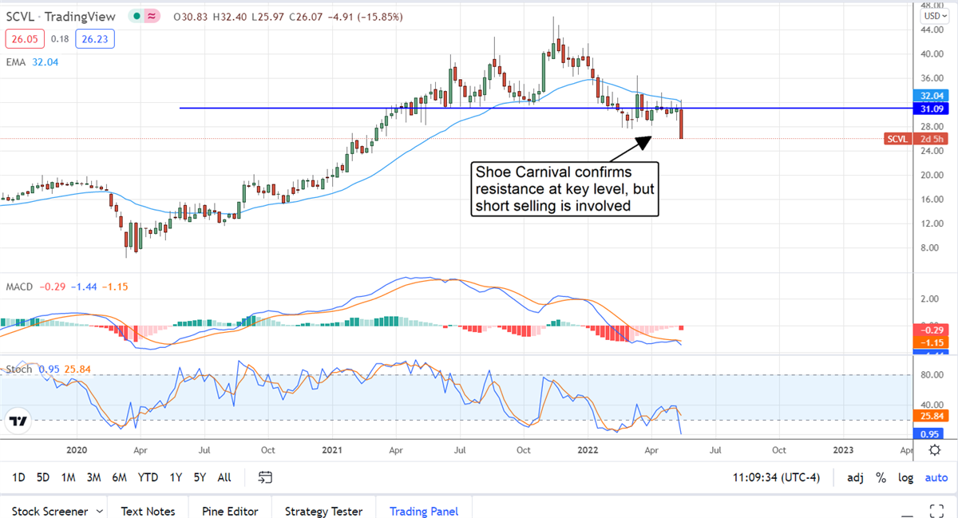958x518 pixels.
Task: Switch to the Pine Editor tab
Action: (x=229, y=511)
